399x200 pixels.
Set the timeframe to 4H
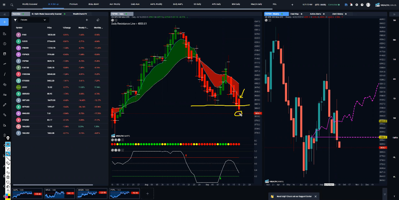pos(394,79)
